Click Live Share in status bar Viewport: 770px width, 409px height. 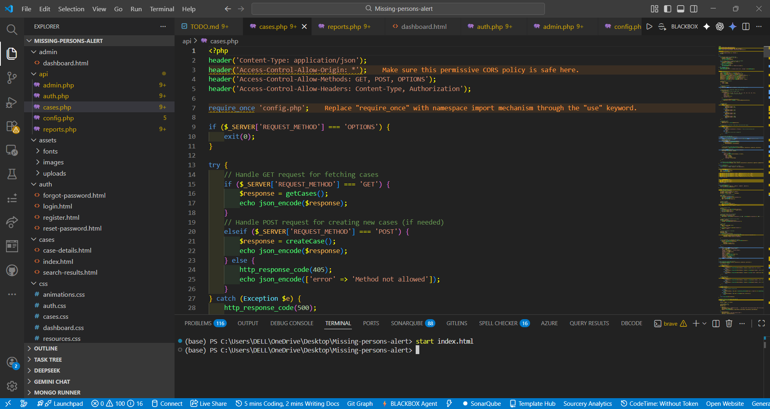click(x=209, y=403)
